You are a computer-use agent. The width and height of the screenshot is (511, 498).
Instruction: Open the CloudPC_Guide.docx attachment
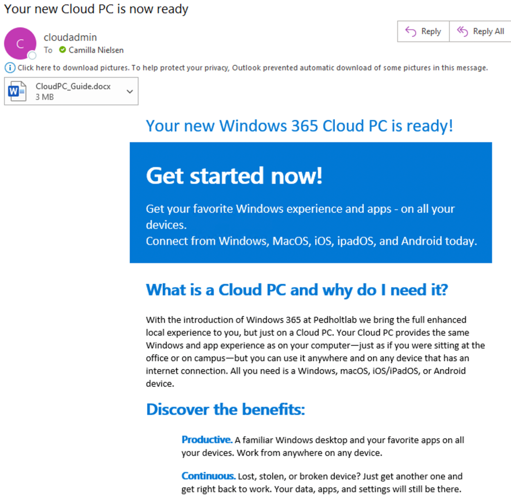click(71, 91)
